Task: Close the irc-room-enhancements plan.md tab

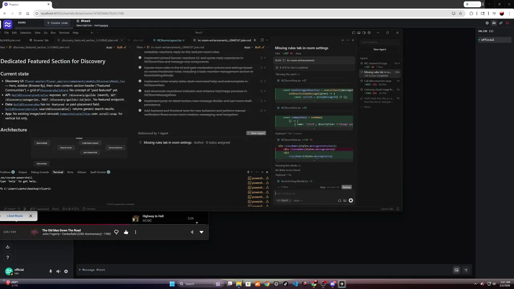Action: coord(255,40)
